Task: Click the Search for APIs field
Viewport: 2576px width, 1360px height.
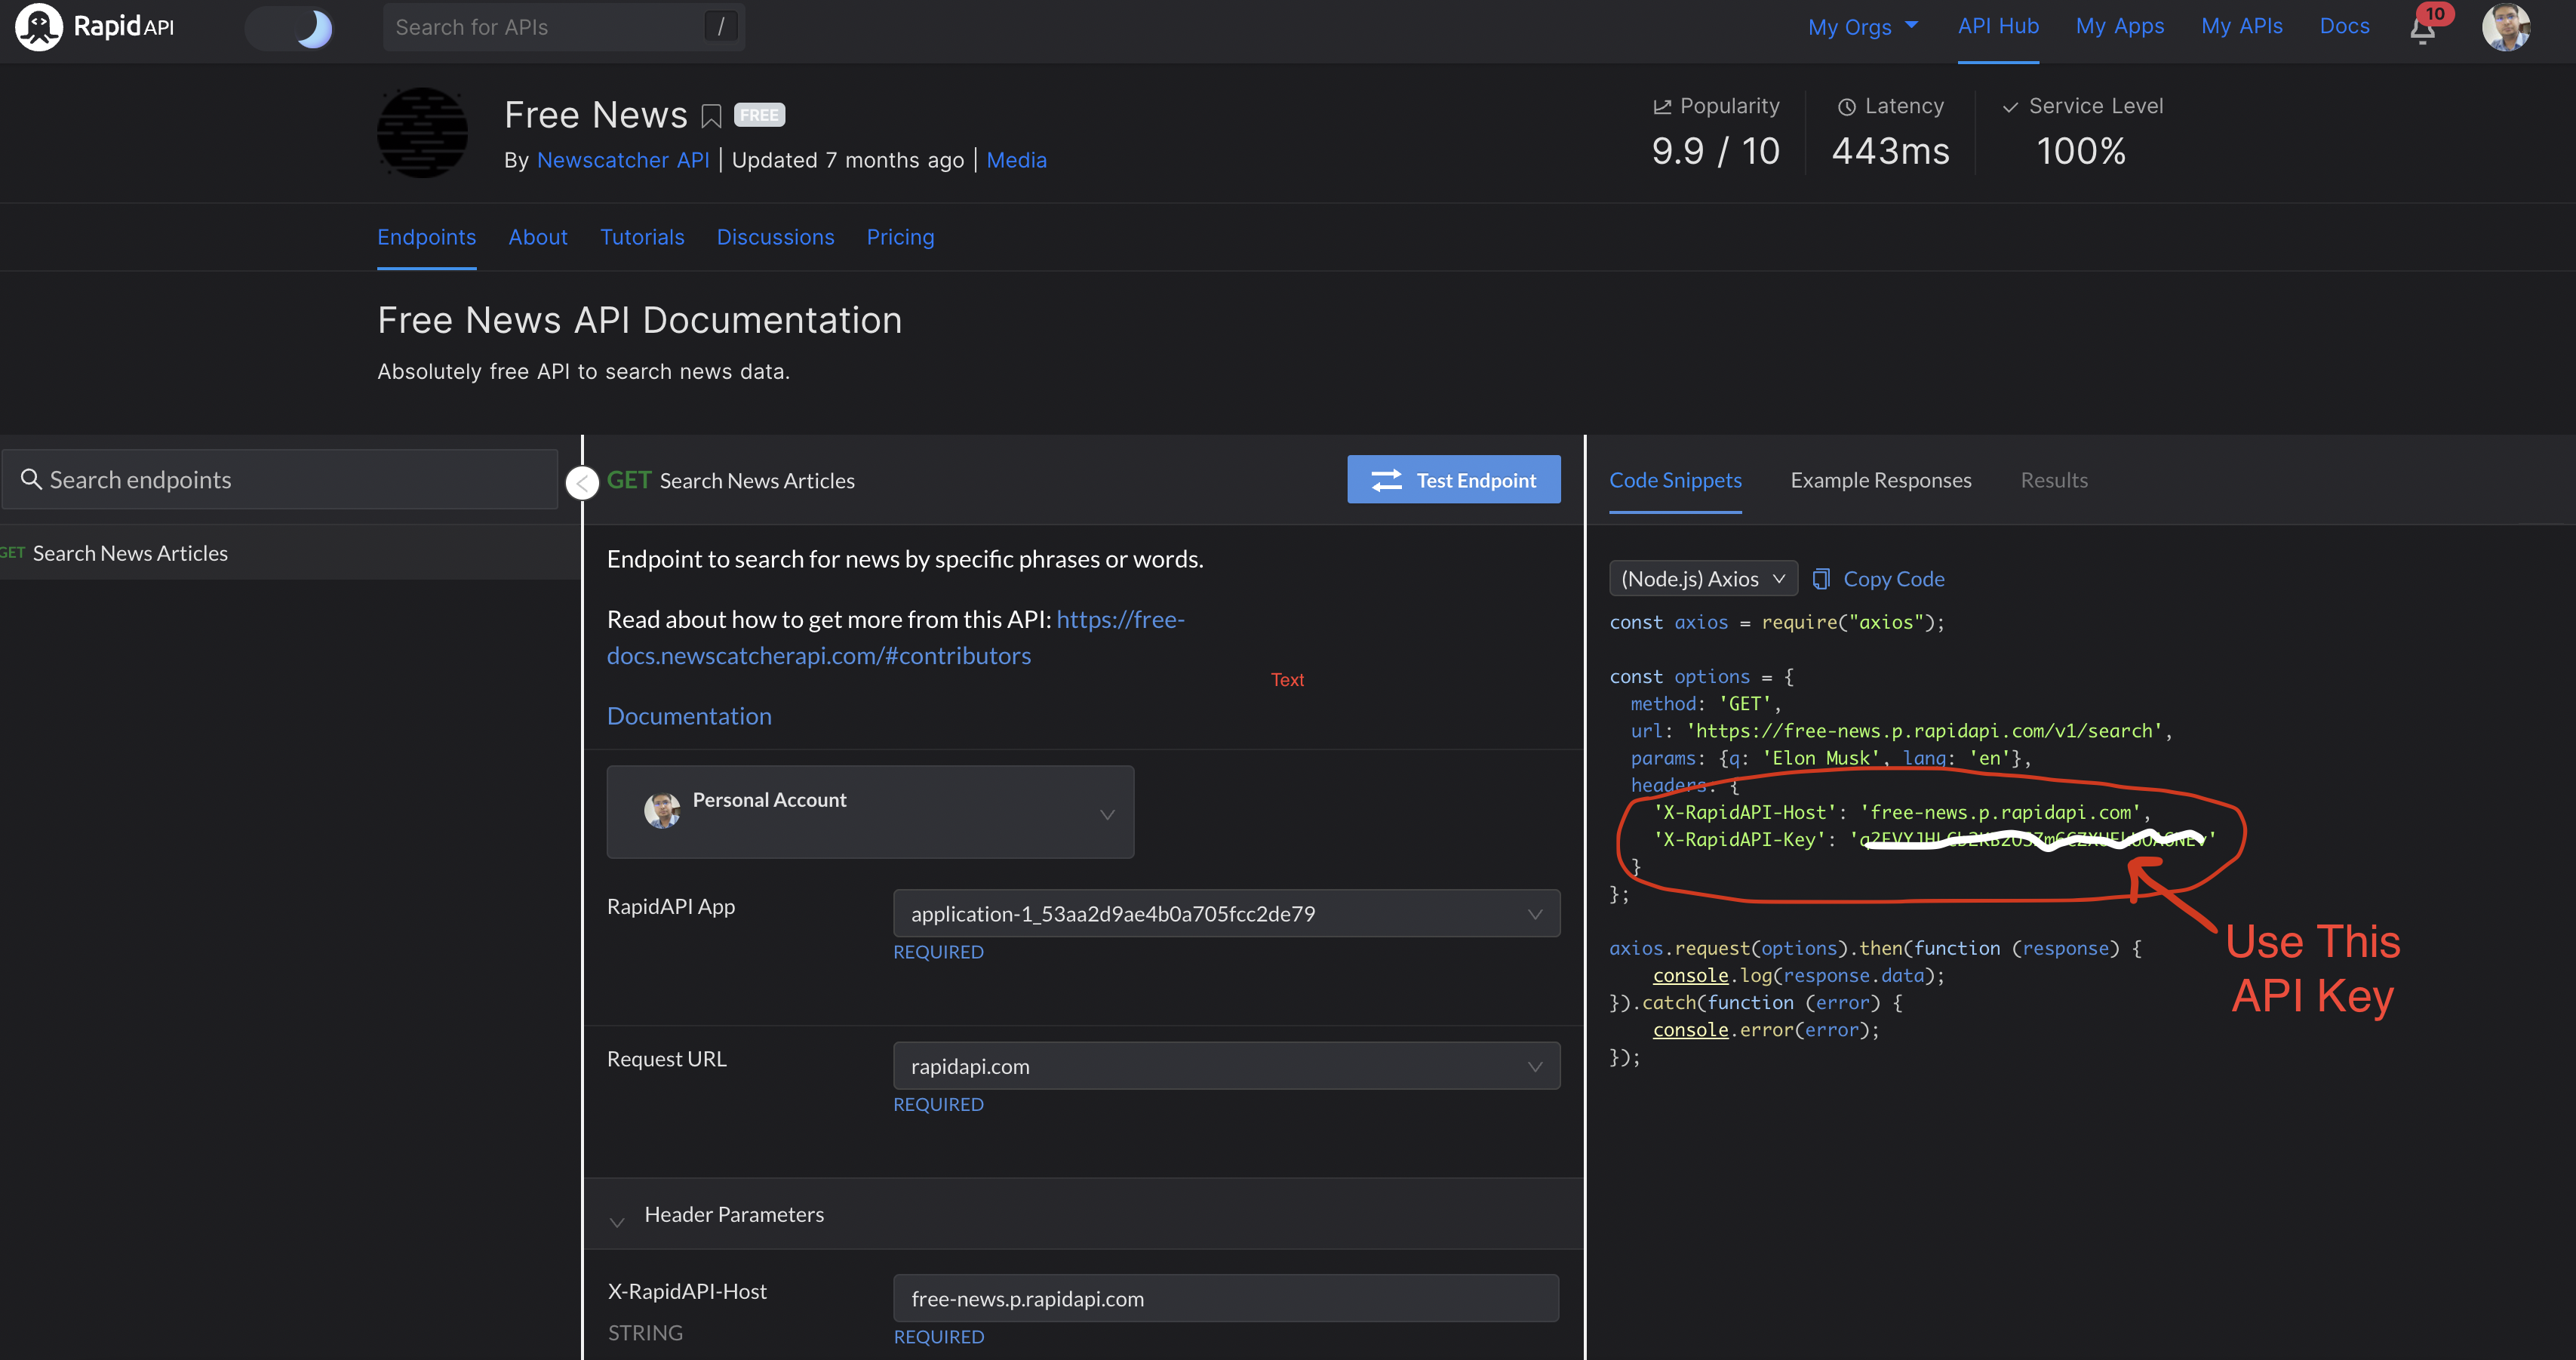Action: click(x=545, y=28)
